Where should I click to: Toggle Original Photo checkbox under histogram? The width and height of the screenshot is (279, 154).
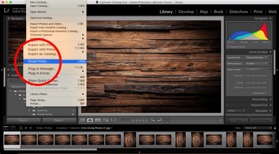(x=228, y=47)
